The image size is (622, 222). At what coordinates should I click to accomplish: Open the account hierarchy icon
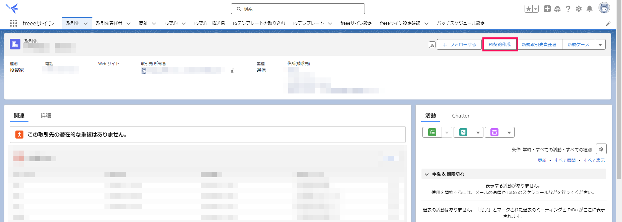pyautogui.click(x=432, y=45)
